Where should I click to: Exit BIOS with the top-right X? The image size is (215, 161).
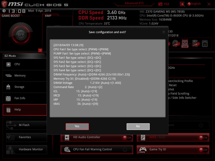[209, 4]
